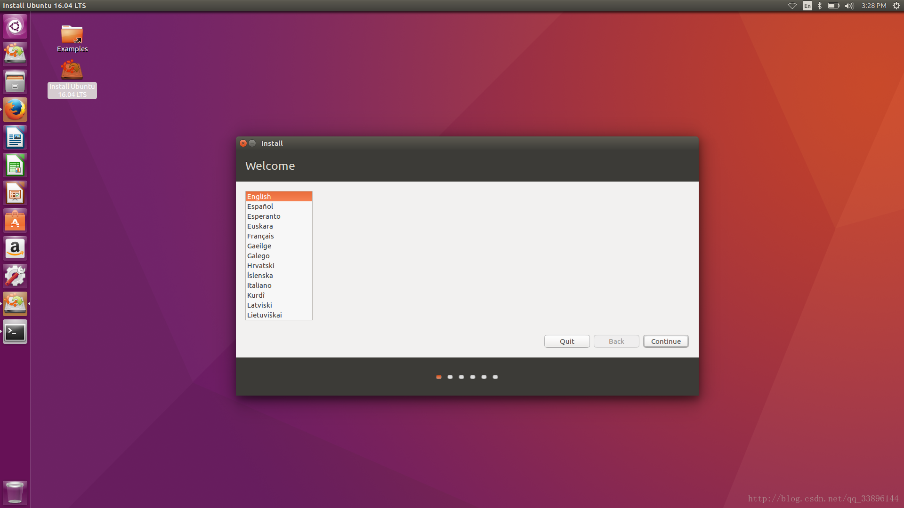
Task: Minimize the Install window
Action: 252,143
